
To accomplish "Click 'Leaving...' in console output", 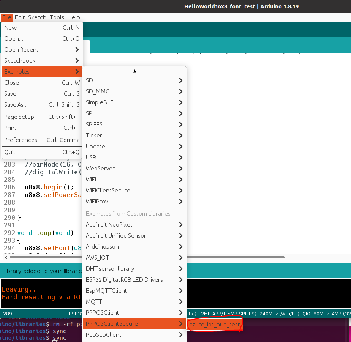I will pos(21,290).
